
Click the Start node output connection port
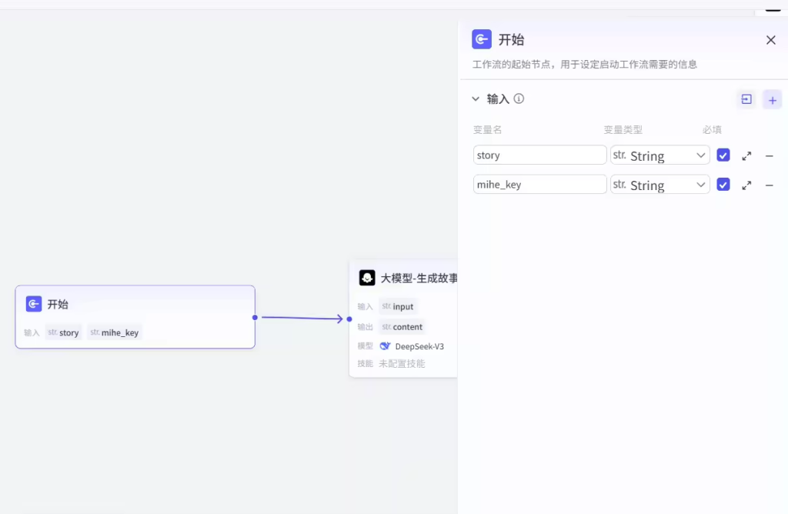pyautogui.click(x=255, y=317)
